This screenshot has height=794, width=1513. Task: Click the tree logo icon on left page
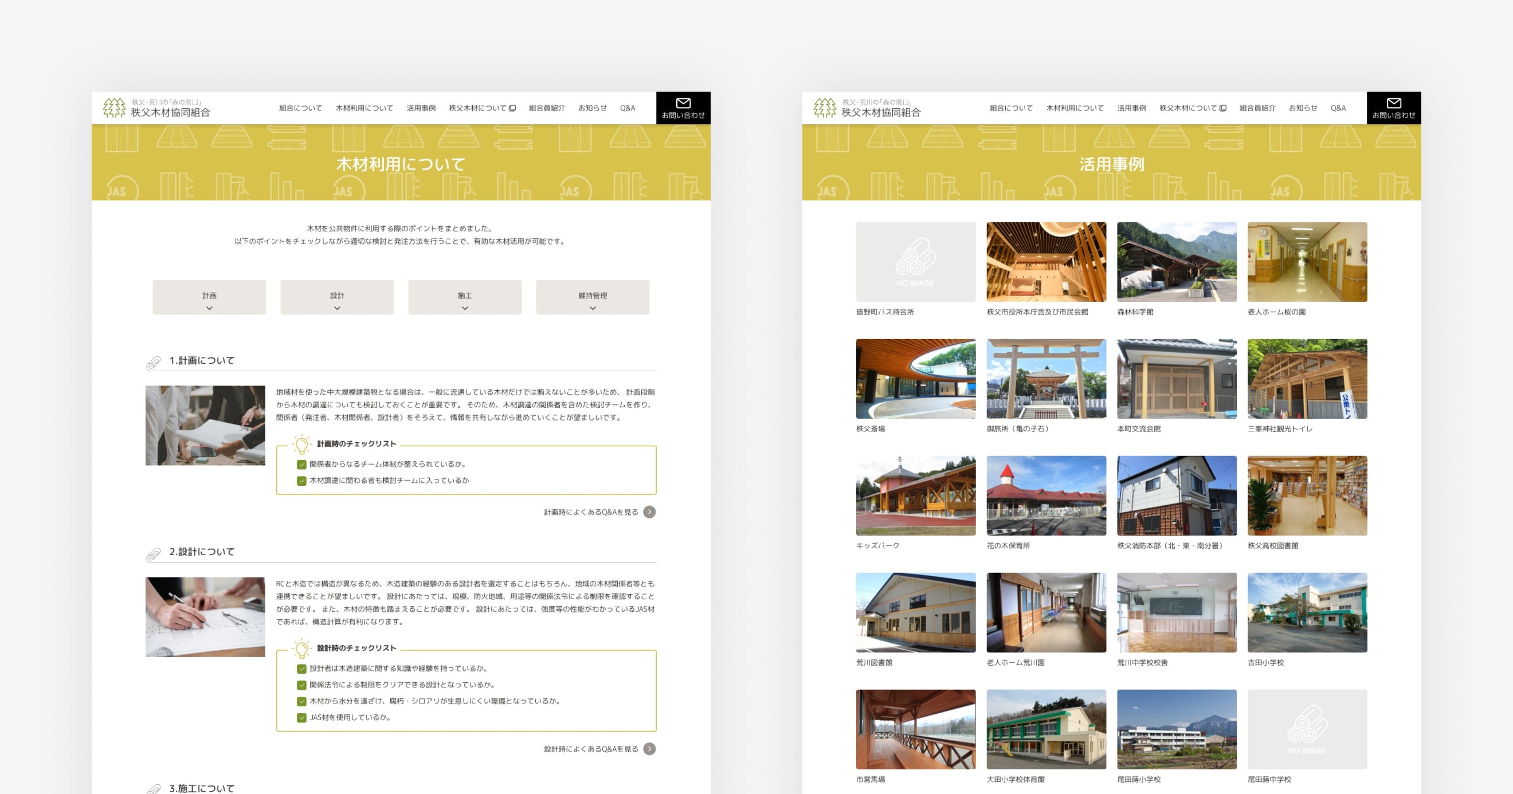point(114,108)
